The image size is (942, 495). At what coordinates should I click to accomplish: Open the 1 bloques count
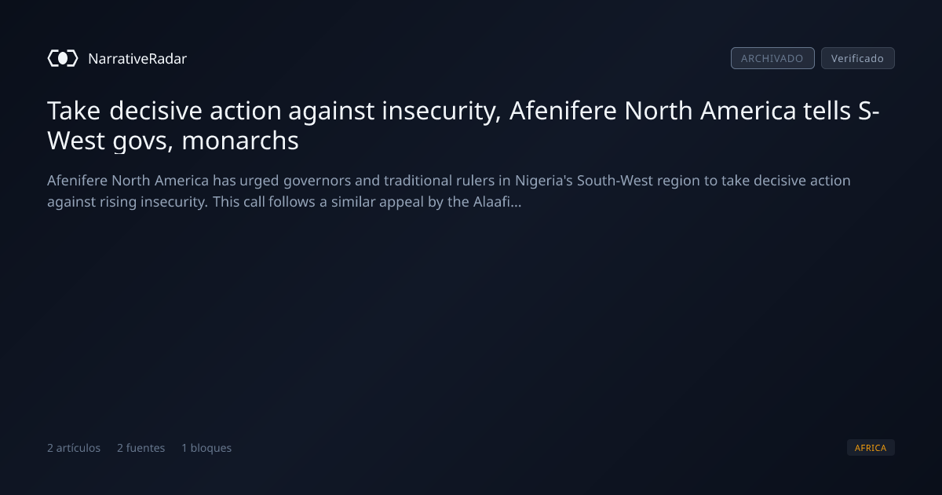(206, 448)
